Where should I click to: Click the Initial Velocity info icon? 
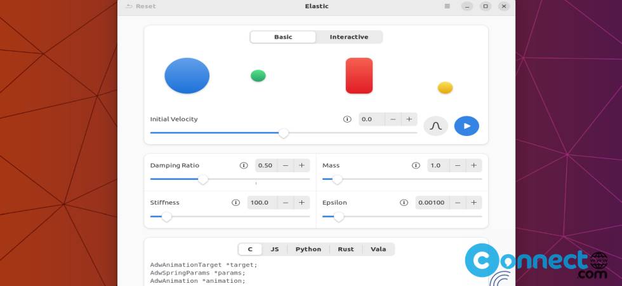[x=347, y=119]
